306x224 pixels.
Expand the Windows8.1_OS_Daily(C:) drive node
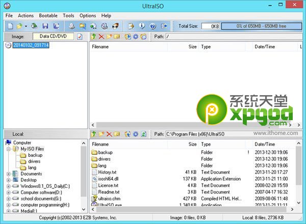click(x=8, y=186)
